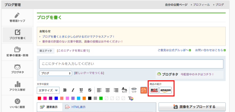Switch to the HTML表示 tab
The image size is (235, 112).
click(x=75, y=107)
